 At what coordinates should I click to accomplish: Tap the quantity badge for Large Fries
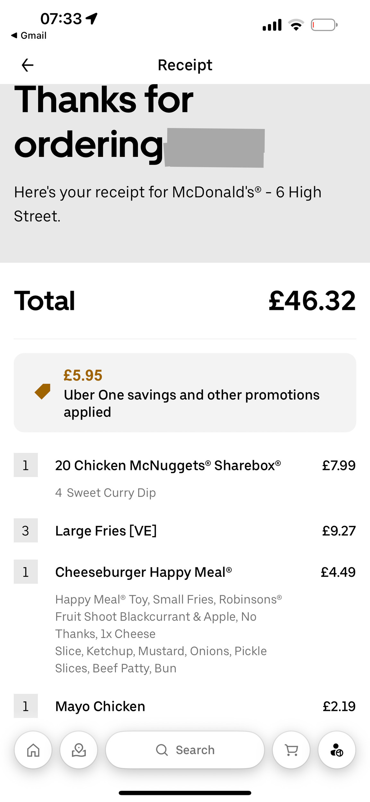tap(26, 531)
